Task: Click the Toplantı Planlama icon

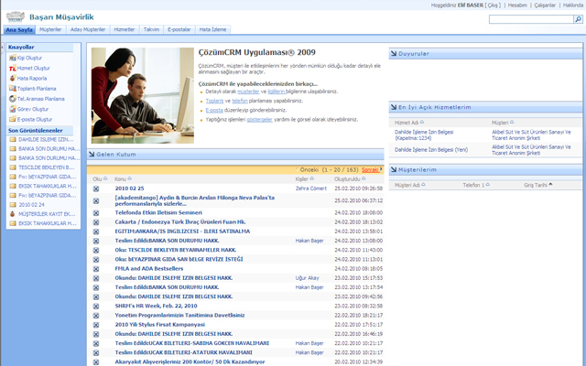Action: tap(12, 89)
